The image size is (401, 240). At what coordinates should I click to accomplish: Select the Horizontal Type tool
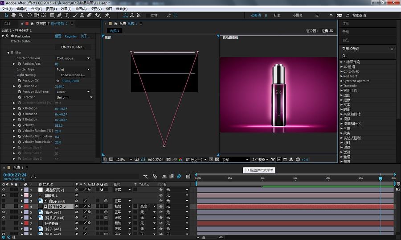[66, 15]
